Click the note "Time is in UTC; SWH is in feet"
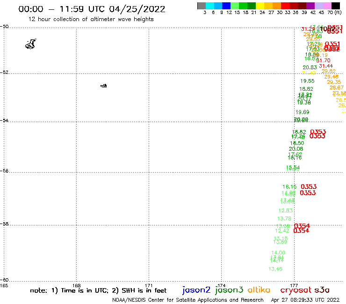The height and width of the screenshot is (304, 346). (x=98, y=290)
